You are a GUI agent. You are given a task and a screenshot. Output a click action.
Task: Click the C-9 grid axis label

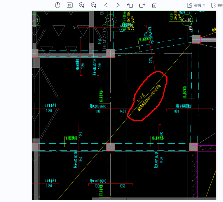tap(110, 20)
